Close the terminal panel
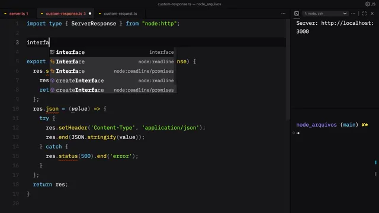This screenshot has width=379, height=213. point(372,14)
